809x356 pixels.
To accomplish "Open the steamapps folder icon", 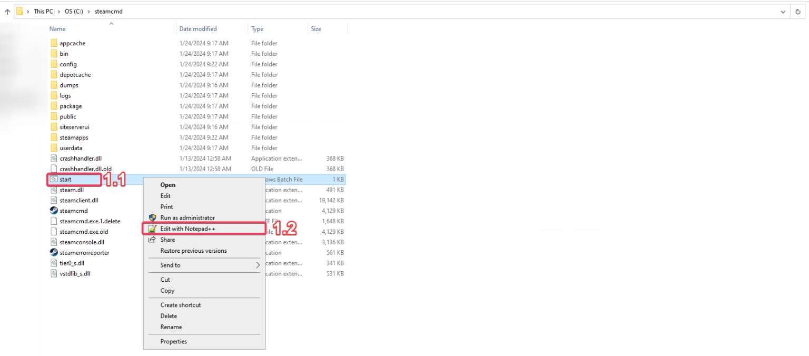I will 55,137.
